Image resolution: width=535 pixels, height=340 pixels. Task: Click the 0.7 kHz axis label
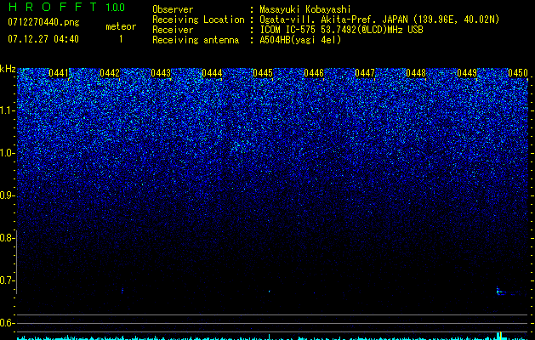pyautogui.click(x=8, y=280)
